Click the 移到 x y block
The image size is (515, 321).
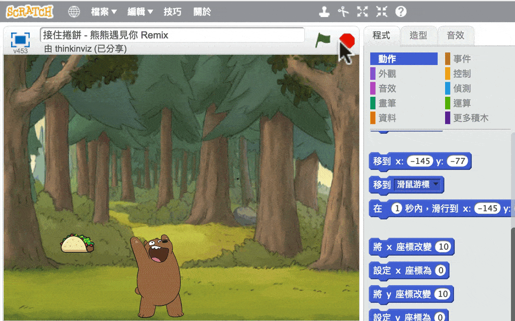tap(420, 161)
